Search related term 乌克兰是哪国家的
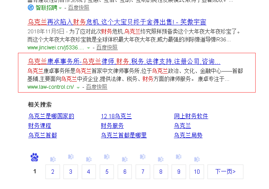 (x=51, y=116)
